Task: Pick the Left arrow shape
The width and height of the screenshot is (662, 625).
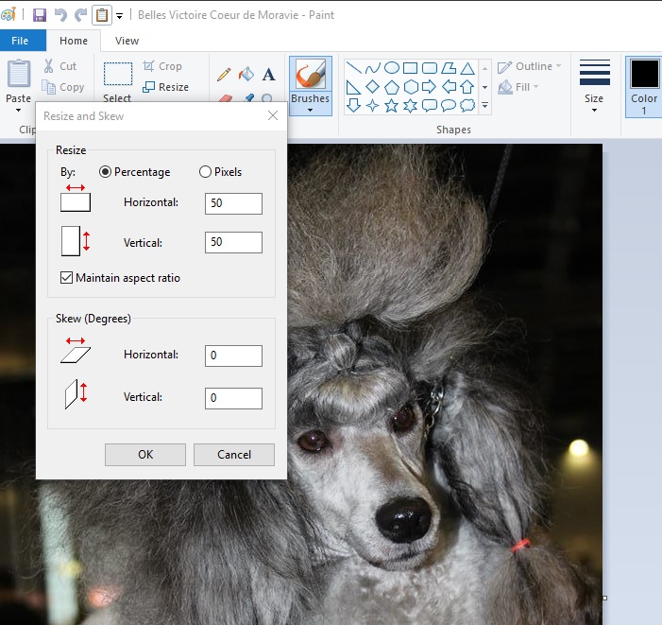Action: point(449,87)
